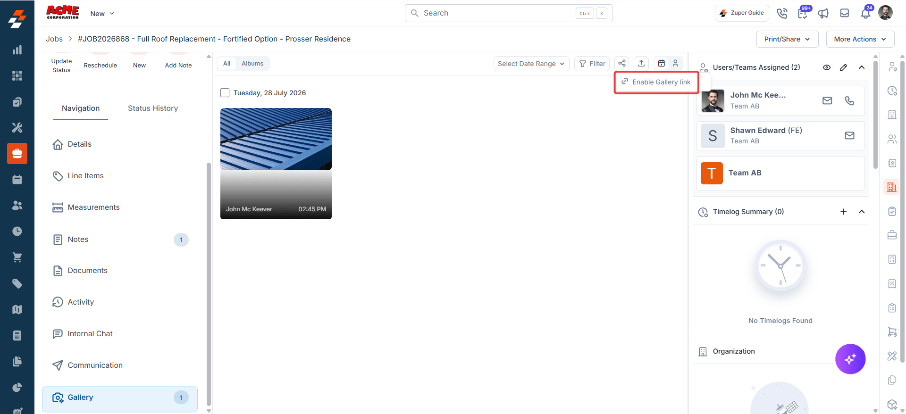Open the Team AB card
Screen dimensions: 906x414
[x=780, y=173]
